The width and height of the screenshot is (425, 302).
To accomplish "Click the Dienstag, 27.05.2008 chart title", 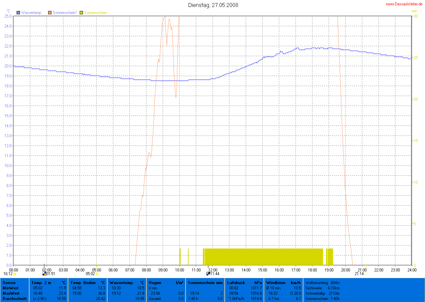I will 213,5.
